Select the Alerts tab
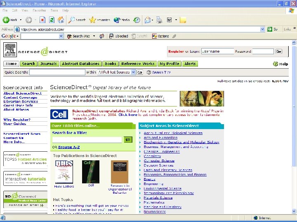Image resolution: width=297 pixels, height=222 pixels. click(190, 64)
